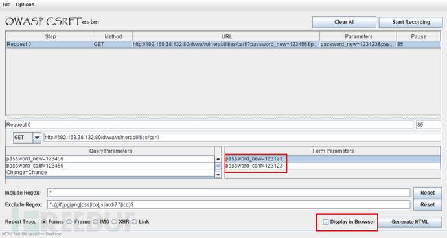This screenshot has height=238, width=447.
Task: Select the Request 0 row in table
Action: point(223,45)
